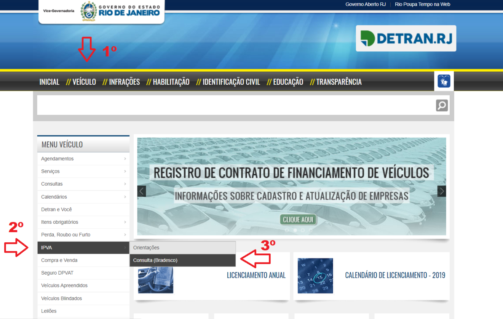
Task: Expand the Calendários submenu chevron
Action: click(x=125, y=197)
